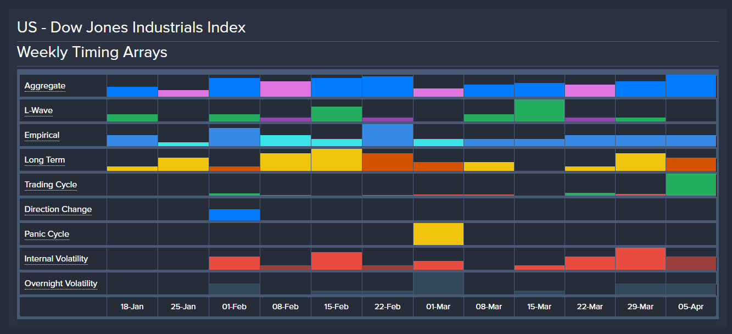Screen dimensions: 732x334
Task: Open the Aggregate row label link
Action: pyautogui.click(x=45, y=86)
